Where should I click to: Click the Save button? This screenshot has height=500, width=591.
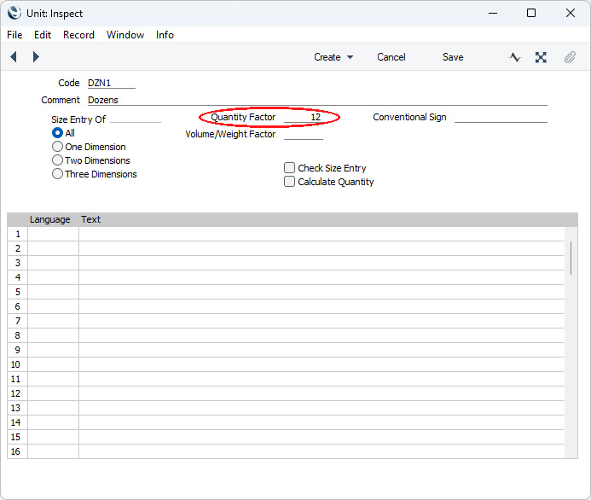(453, 57)
